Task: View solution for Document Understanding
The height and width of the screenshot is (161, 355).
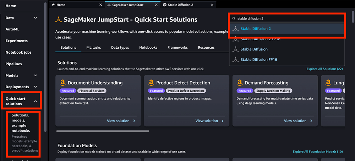Action: (118, 121)
